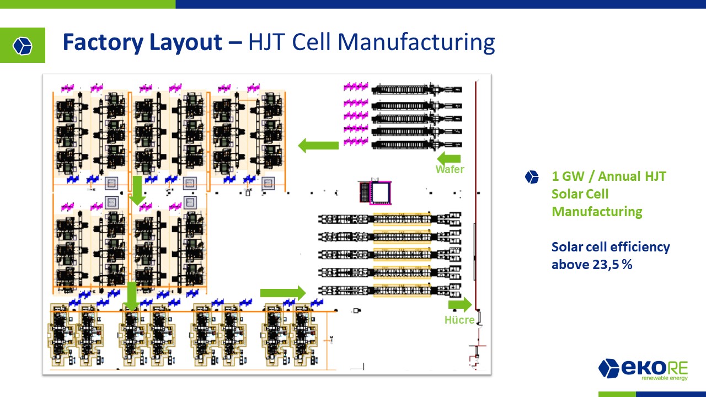
Task: Click the 'Hücre' label in the layout
Action: click(x=459, y=320)
